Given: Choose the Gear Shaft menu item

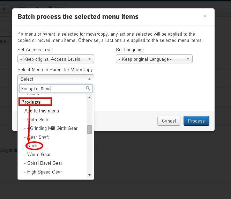Looking at the screenshot, I should pyautogui.click(x=37, y=137).
